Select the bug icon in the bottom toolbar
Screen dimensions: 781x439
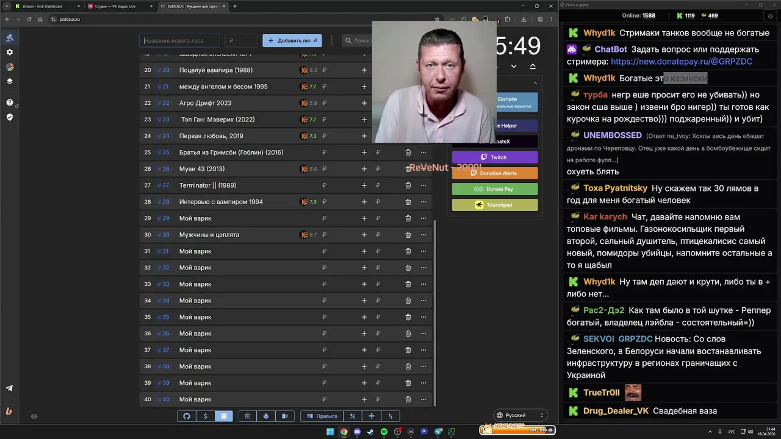point(266,416)
